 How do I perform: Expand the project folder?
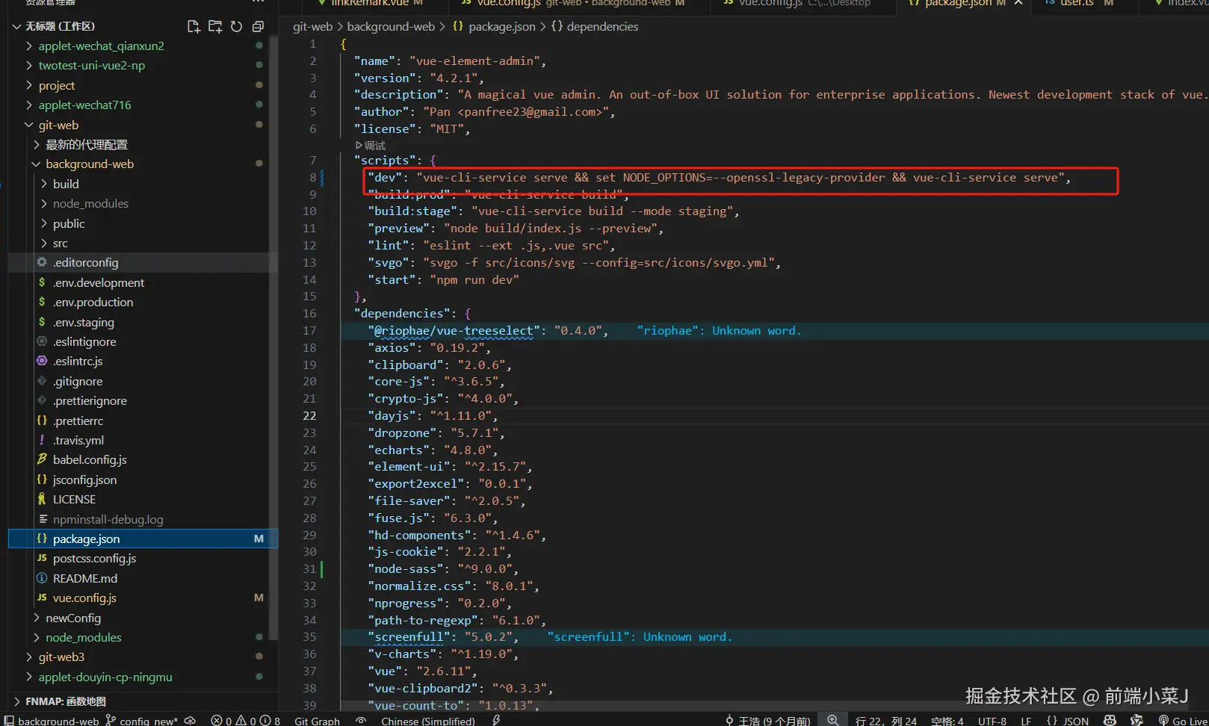click(x=56, y=85)
